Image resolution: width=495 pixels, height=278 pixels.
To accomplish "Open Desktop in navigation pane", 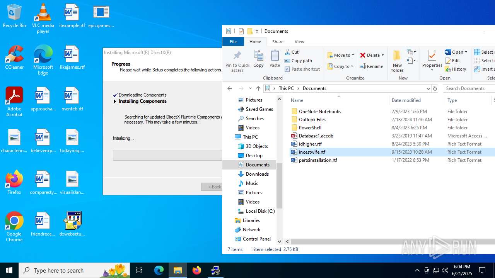I will (x=254, y=155).
